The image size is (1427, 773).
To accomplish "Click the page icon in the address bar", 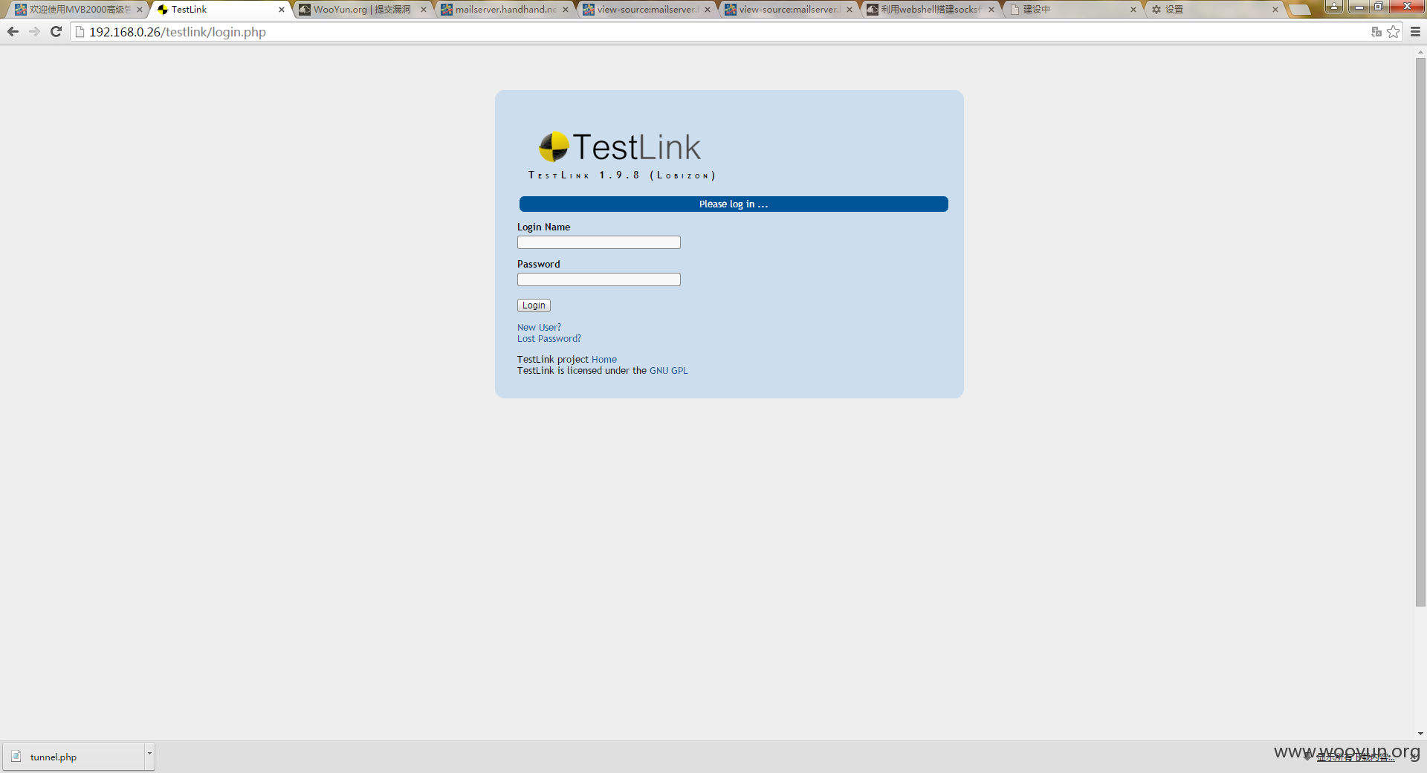I will click(x=80, y=31).
